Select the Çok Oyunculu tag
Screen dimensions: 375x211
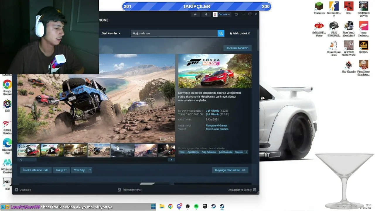click(x=226, y=152)
